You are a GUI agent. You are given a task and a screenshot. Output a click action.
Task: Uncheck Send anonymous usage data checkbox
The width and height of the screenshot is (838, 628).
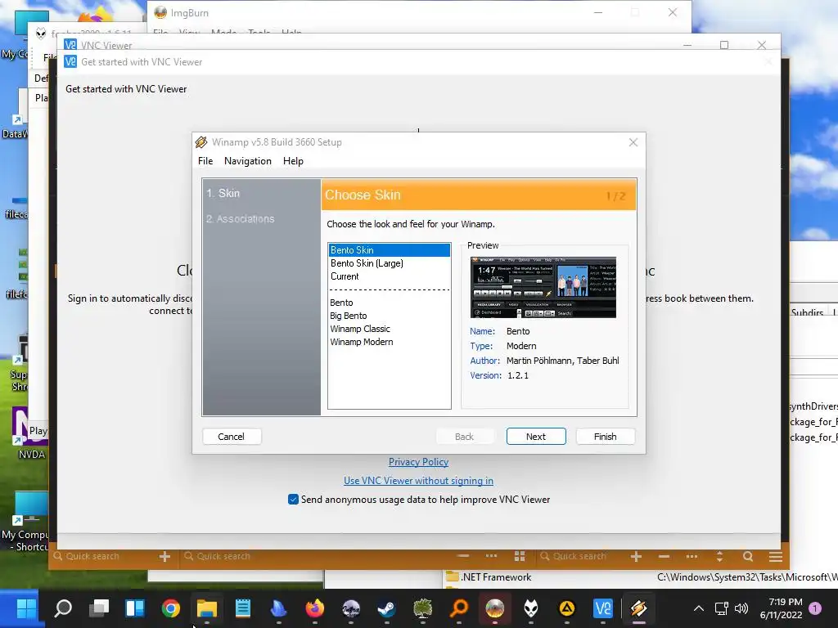coord(293,500)
